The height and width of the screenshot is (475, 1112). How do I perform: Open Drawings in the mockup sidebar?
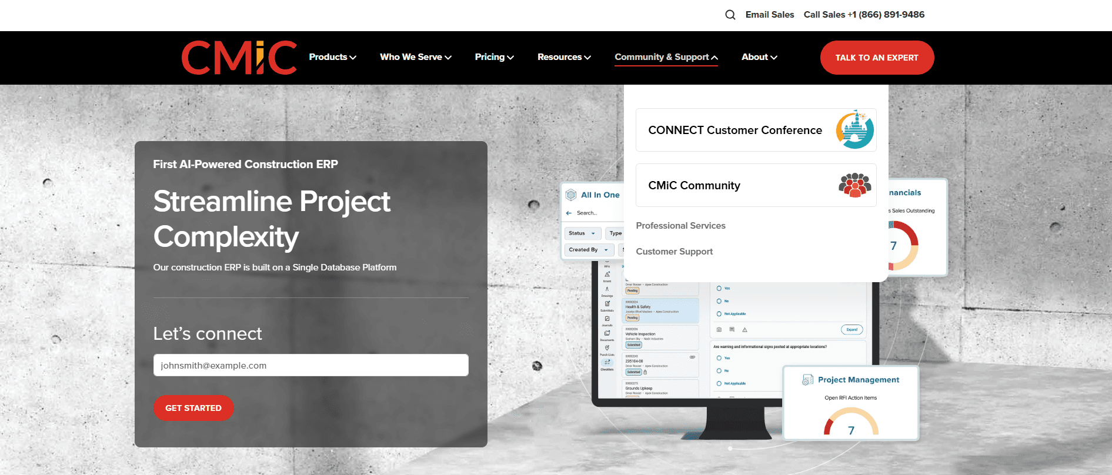click(607, 291)
